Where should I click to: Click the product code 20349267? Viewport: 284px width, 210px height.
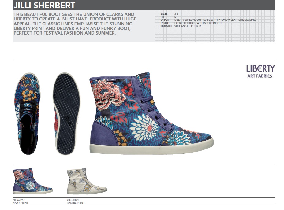[x=18, y=200]
